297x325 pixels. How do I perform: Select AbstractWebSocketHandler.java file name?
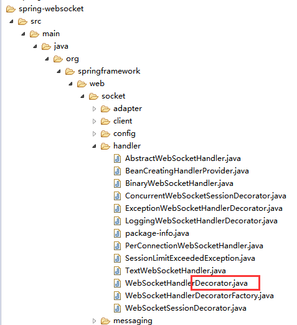click(183, 158)
